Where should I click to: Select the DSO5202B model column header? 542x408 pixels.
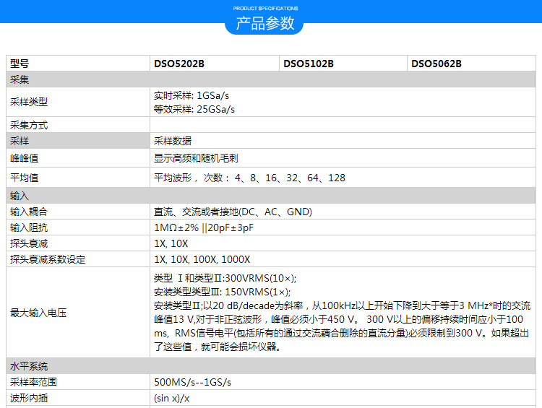(x=179, y=64)
